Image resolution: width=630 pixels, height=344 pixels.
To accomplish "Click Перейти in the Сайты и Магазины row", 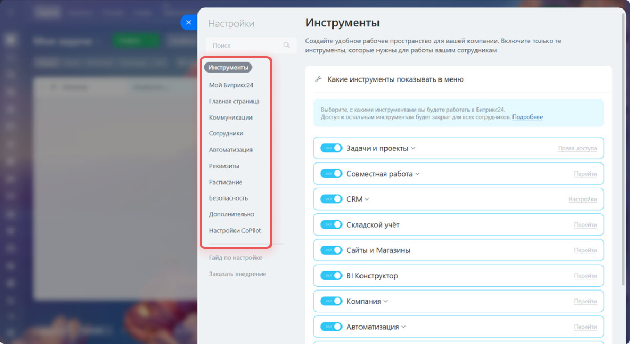I will click(585, 250).
